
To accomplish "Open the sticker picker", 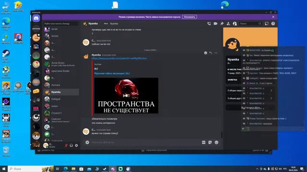I will click(210, 142).
